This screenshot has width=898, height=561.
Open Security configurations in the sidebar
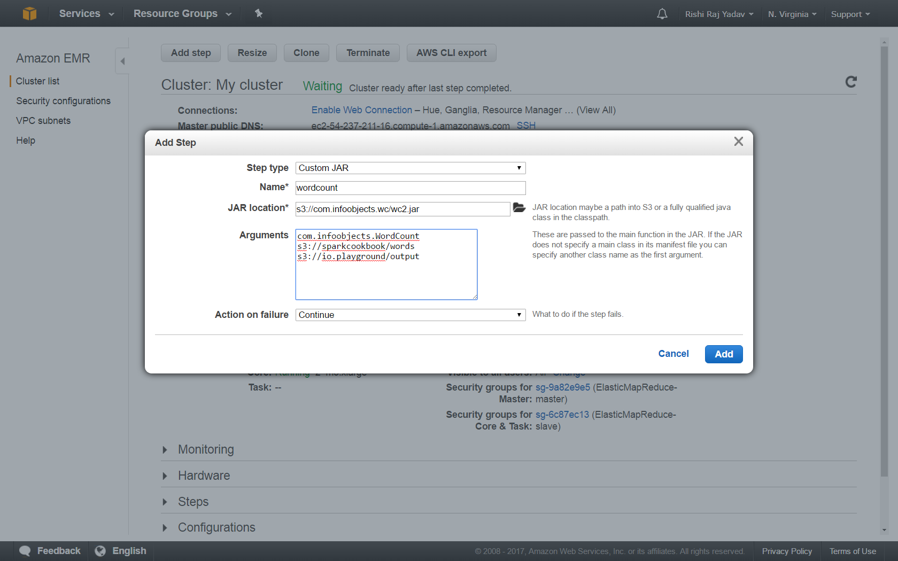(63, 101)
